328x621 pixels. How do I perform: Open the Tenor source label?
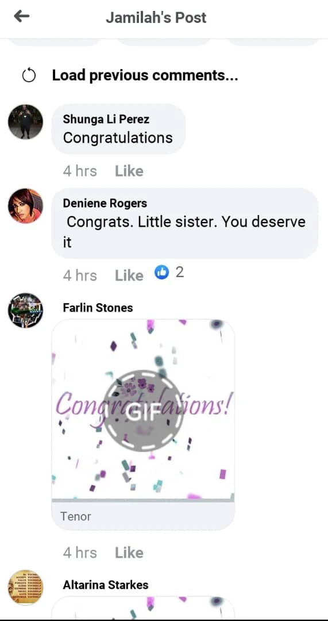click(76, 516)
